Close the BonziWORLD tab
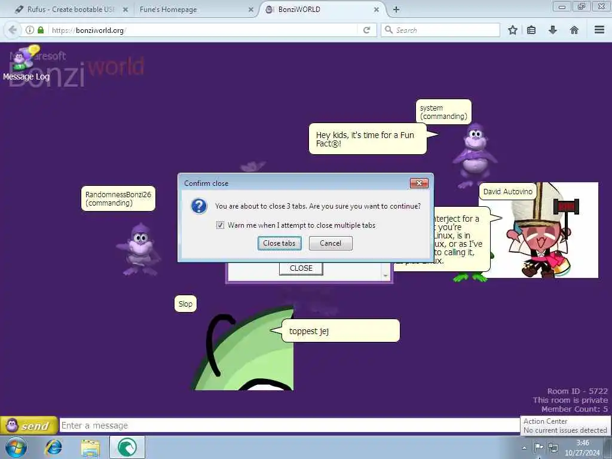The height and width of the screenshot is (459, 612). tap(377, 10)
